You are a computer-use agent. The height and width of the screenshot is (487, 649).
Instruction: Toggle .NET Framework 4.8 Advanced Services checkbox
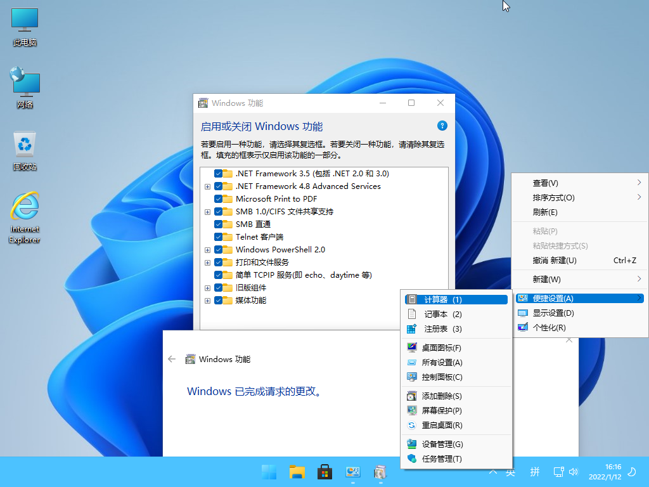coord(218,186)
